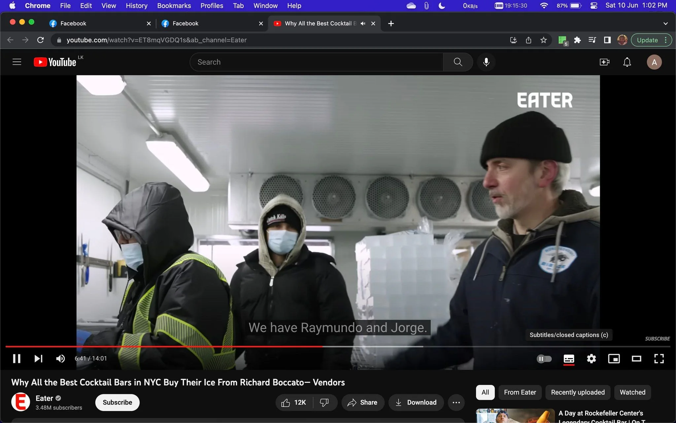
Task: Open video settings gear
Action: coord(591,359)
